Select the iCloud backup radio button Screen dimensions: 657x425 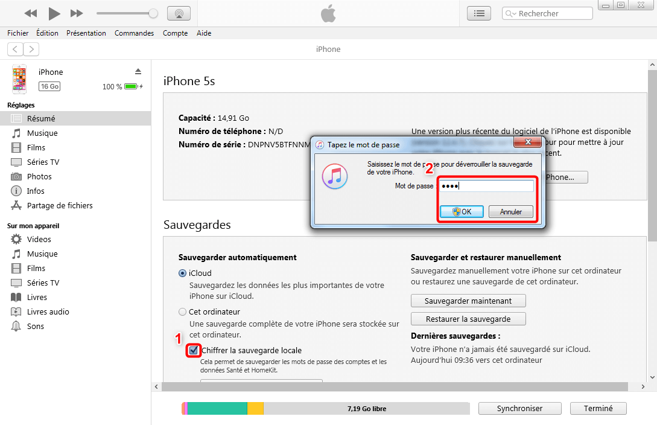pyautogui.click(x=182, y=273)
